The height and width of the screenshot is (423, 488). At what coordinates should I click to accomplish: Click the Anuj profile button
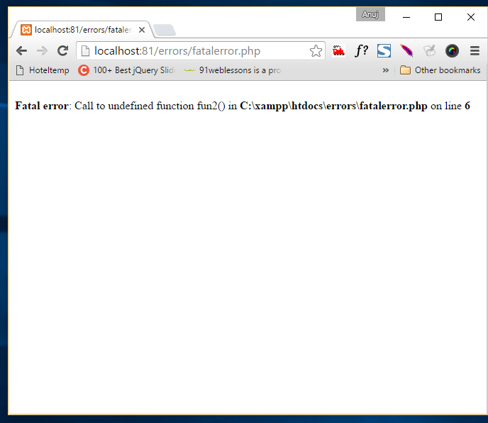tap(370, 14)
